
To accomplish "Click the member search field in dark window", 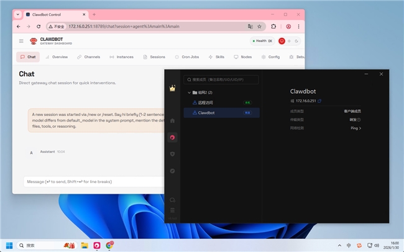I will point(221,79).
